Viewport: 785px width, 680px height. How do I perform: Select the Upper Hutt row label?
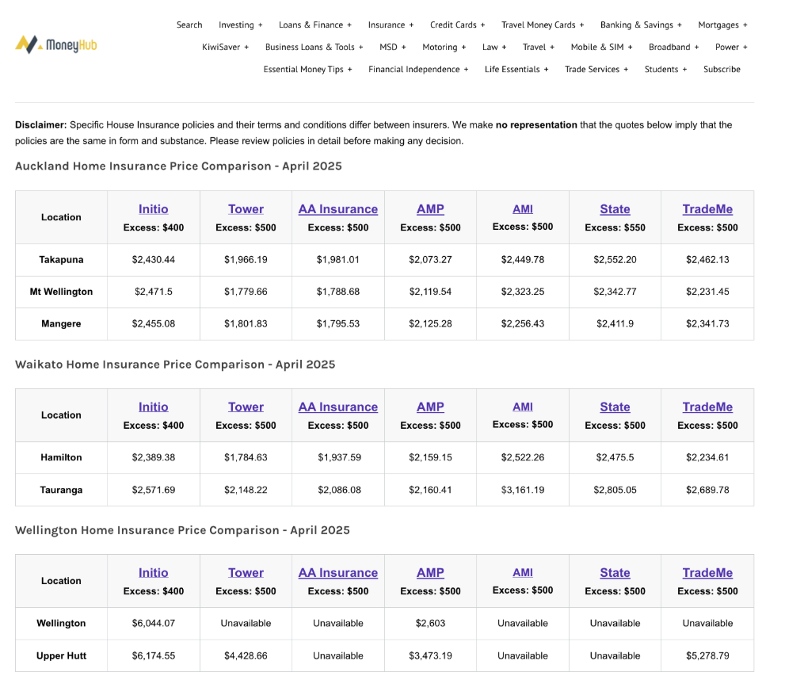[x=61, y=655]
